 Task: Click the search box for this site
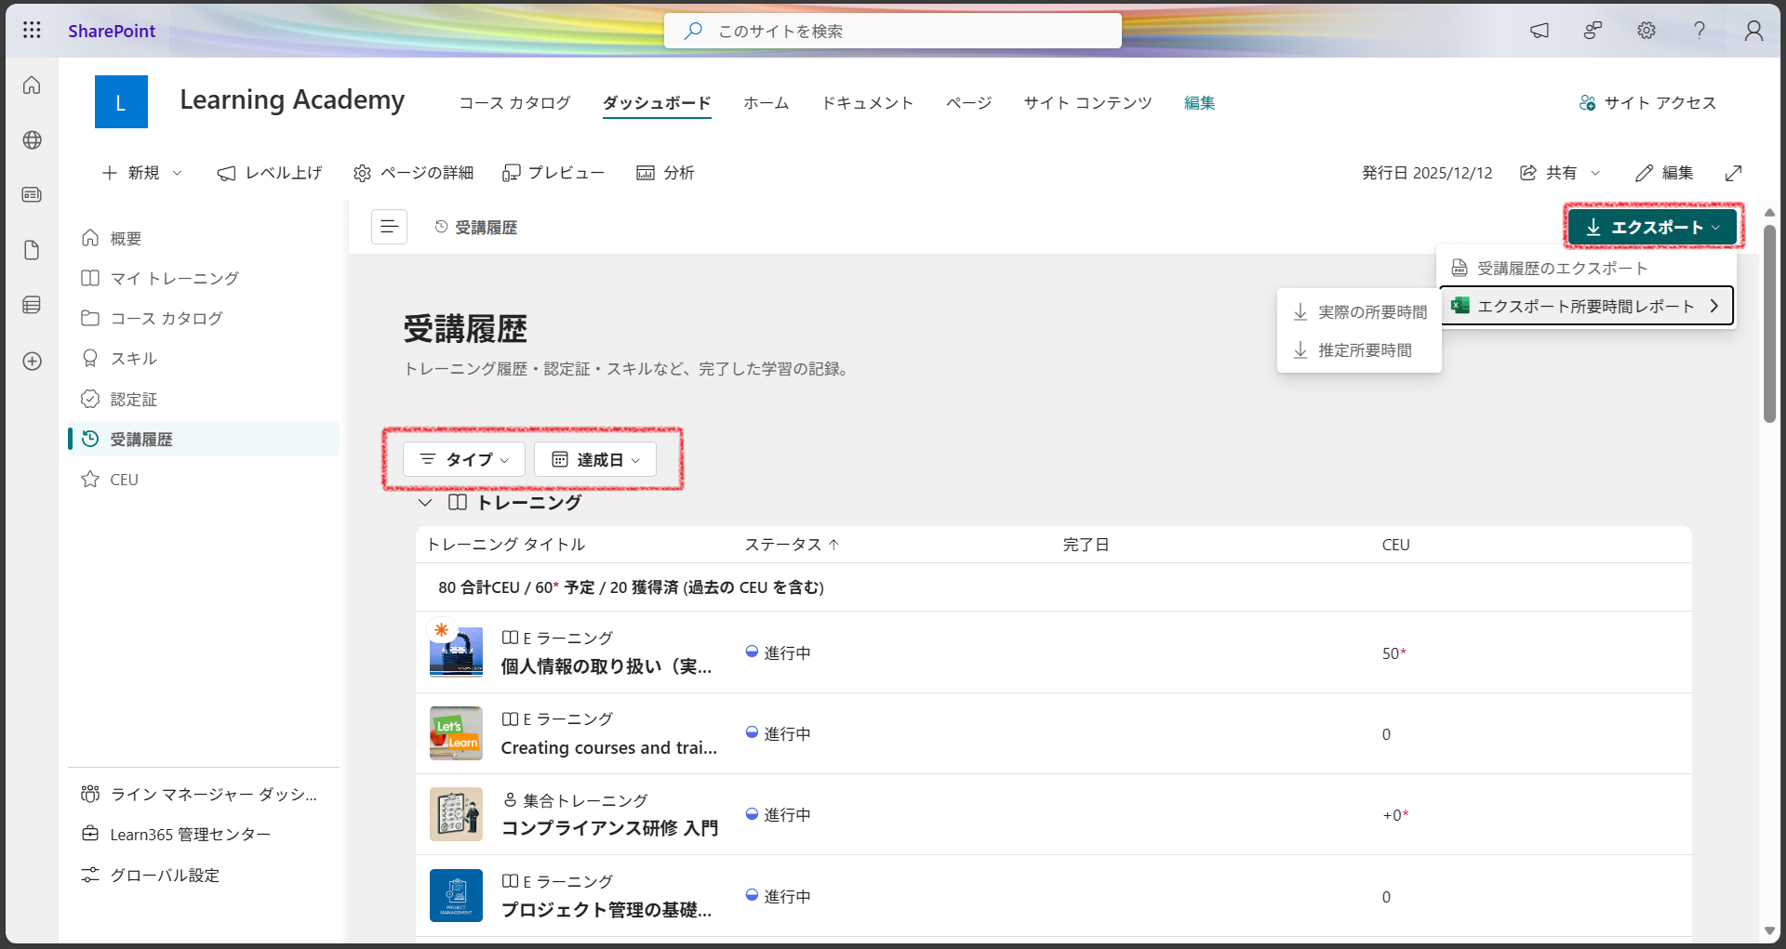coord(893,31)
